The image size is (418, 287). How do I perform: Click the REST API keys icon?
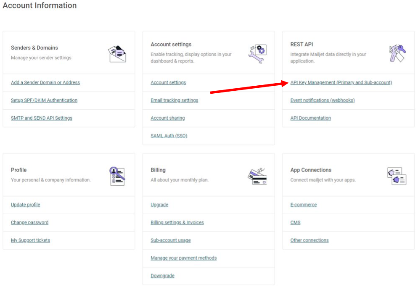click(x=397, y=53)
